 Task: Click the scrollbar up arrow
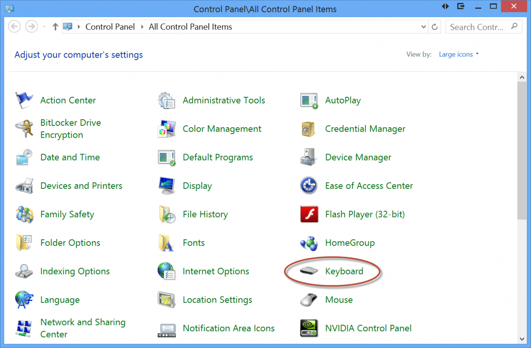(x=522, y=77)
